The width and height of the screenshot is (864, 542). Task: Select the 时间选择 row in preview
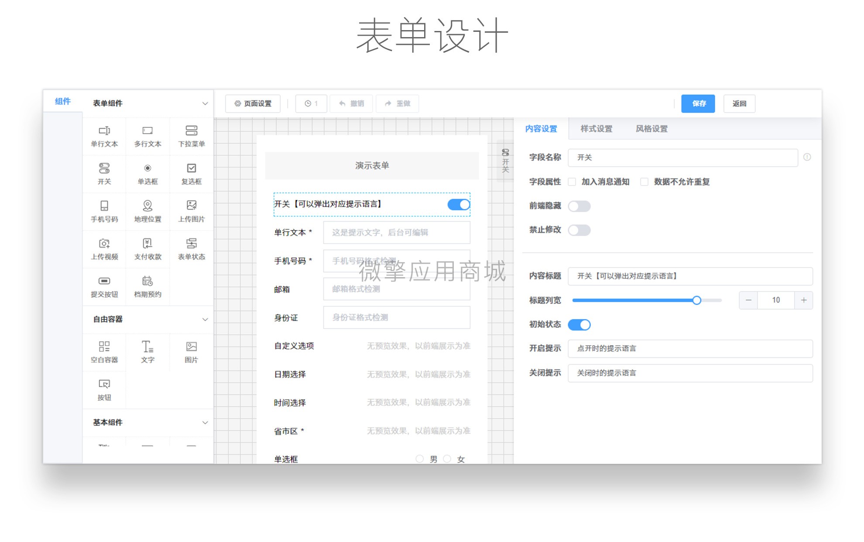[372, 403]
